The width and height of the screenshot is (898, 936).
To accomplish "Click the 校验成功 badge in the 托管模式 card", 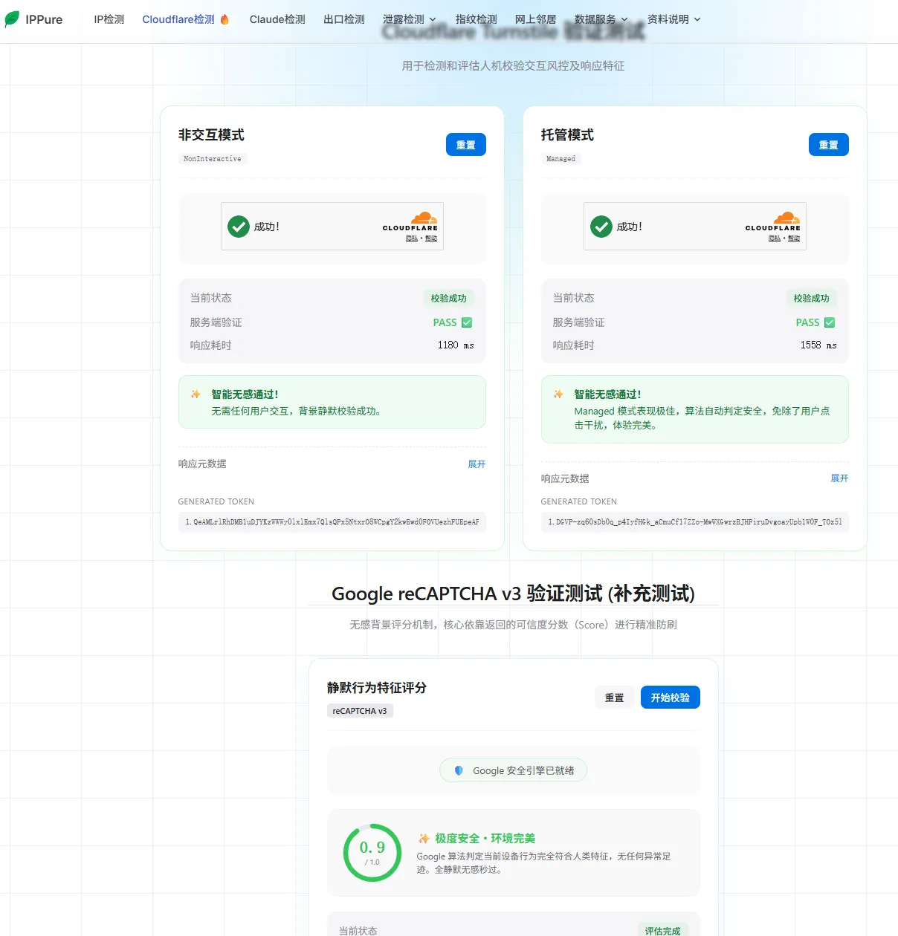I will [812, 299].
